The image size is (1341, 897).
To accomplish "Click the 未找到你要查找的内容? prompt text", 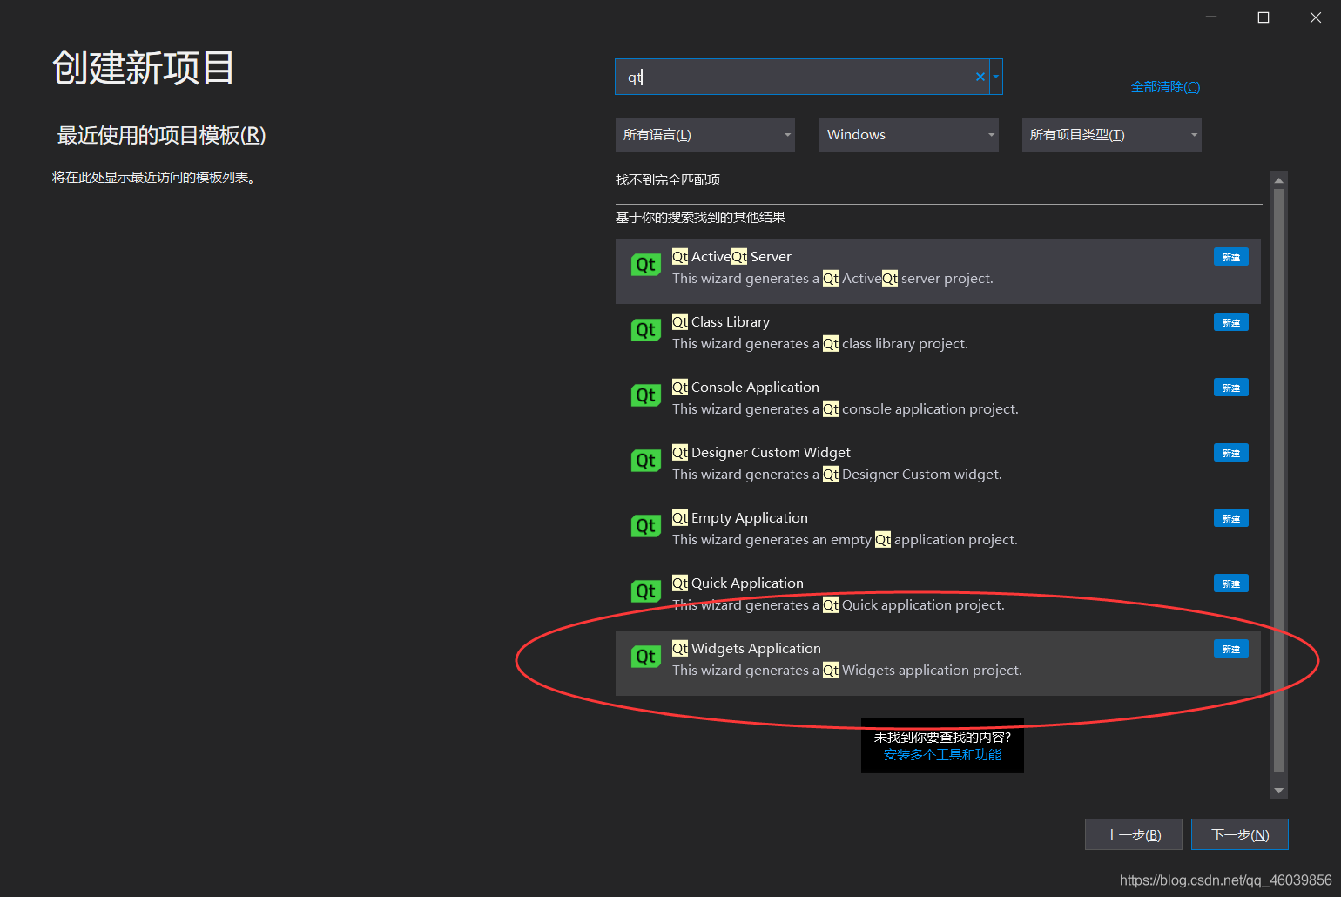I will click(942, 737).
